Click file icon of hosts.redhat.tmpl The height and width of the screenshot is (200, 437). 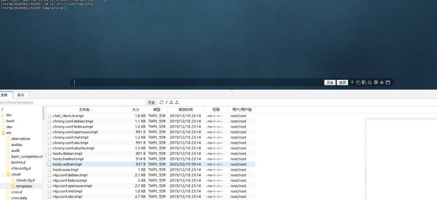50,164
